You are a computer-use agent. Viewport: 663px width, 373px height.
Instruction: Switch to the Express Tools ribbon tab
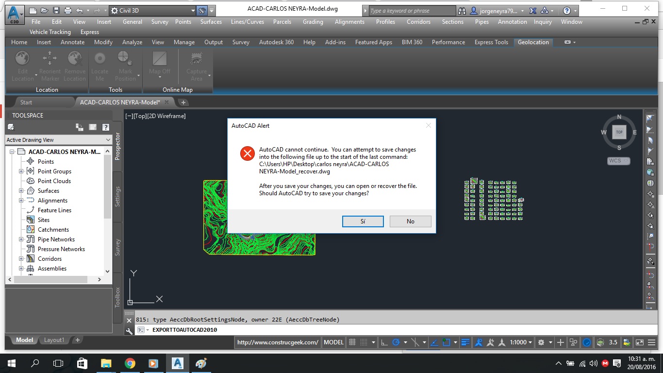(x=491, y=42)
